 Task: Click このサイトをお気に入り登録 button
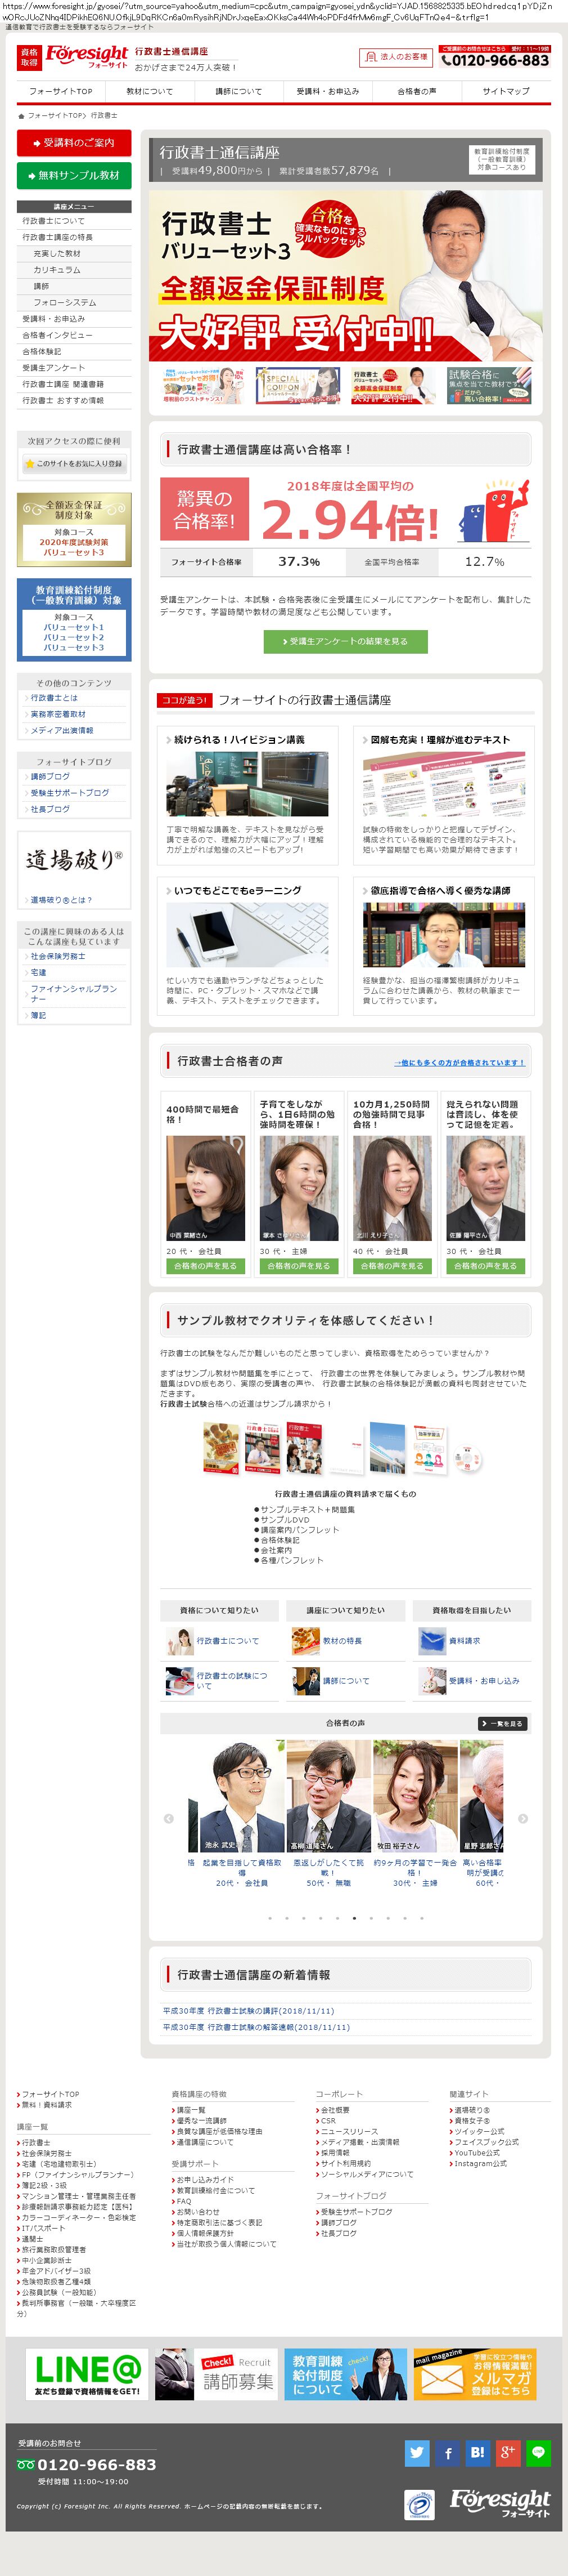[74, 463]
